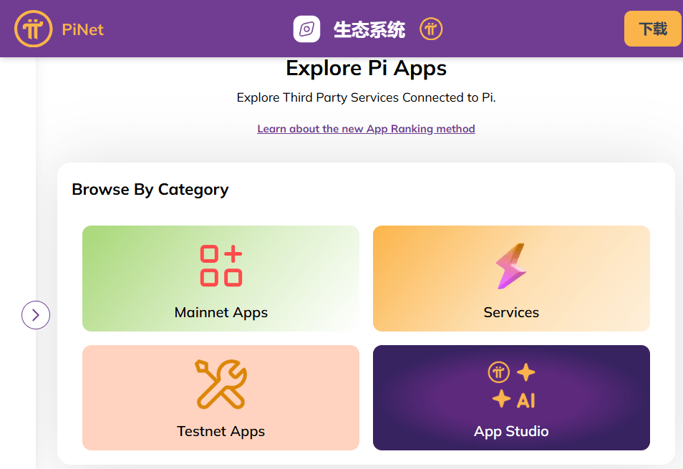Click the Explore Pi Apps heading

[x=366, y=68]
